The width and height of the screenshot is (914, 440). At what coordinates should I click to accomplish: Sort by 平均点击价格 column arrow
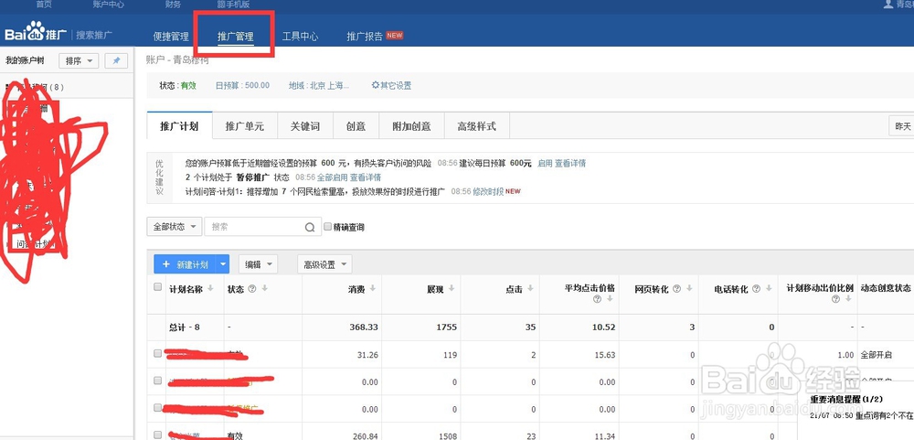pyautogui.click(x=610, y=299)
